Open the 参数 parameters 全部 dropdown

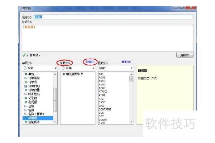(78, 68)
